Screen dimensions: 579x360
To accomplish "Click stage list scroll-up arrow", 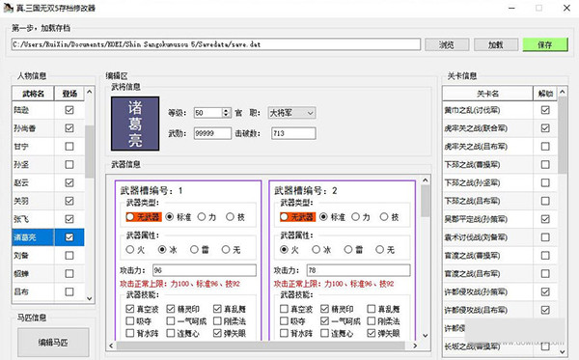I will point(563,92).
